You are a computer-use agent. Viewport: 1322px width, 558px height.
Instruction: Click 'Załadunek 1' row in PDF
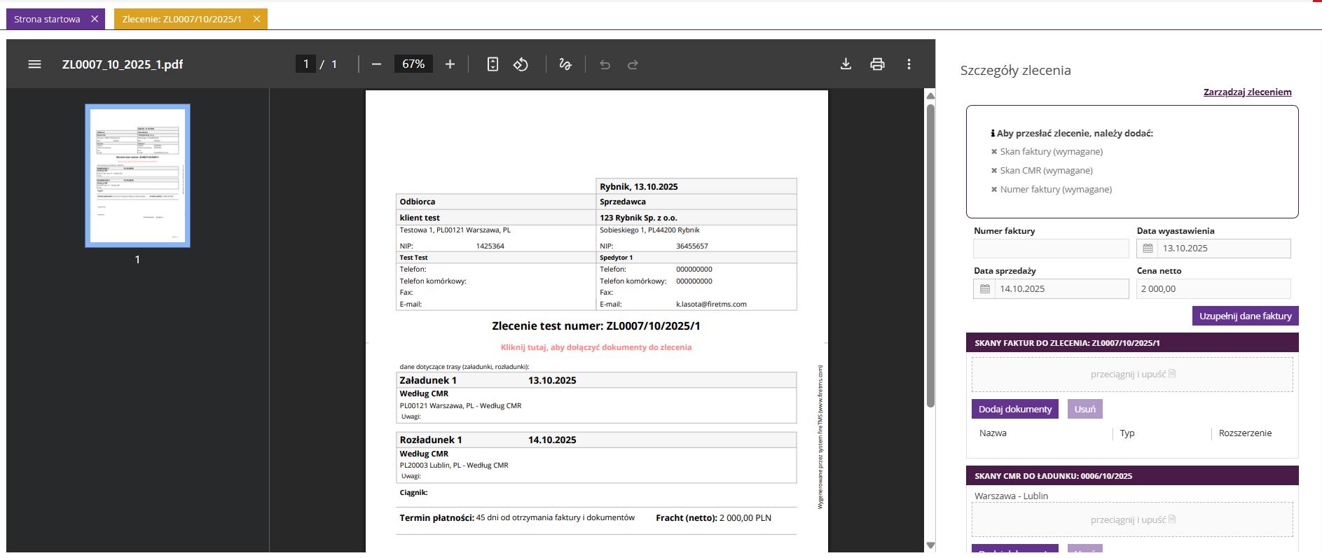(596, 380)
